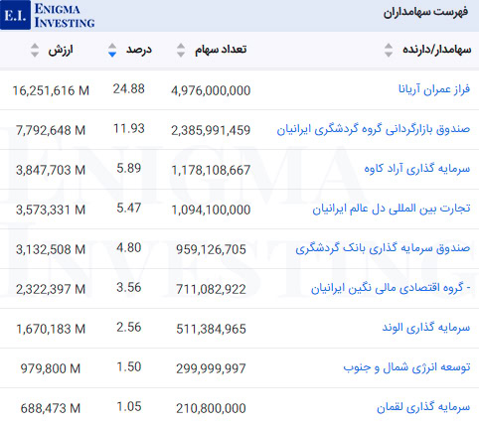The width and height of the screenshot is (479, 426).
Task: Click percentage value 4.80
Action: point(128,247)
